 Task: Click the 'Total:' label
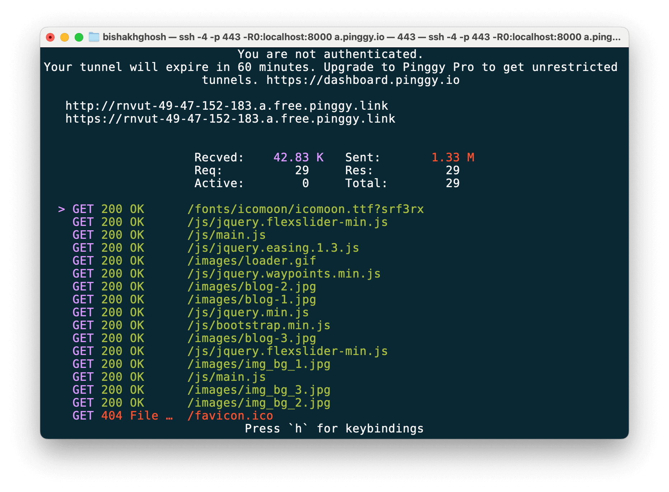366,183
